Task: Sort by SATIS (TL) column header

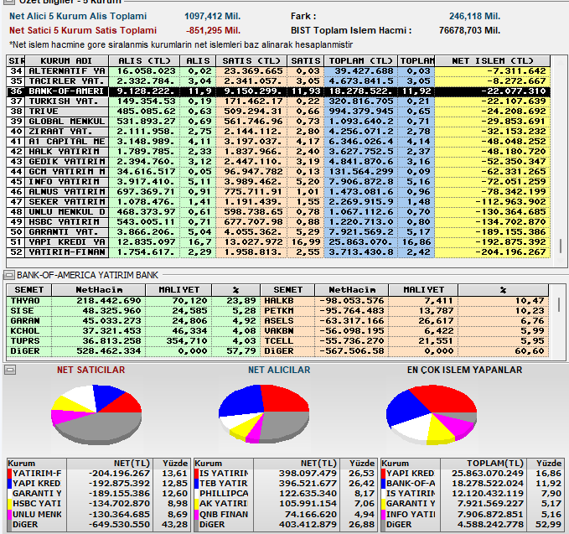Action: pyautogui.click(x=251, y=60)
